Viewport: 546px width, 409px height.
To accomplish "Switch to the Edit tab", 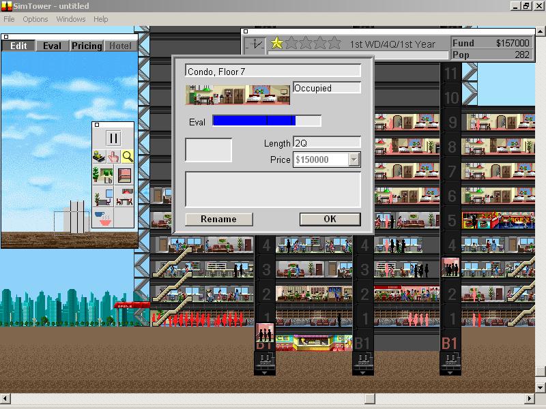I will (x=18, y=46).
